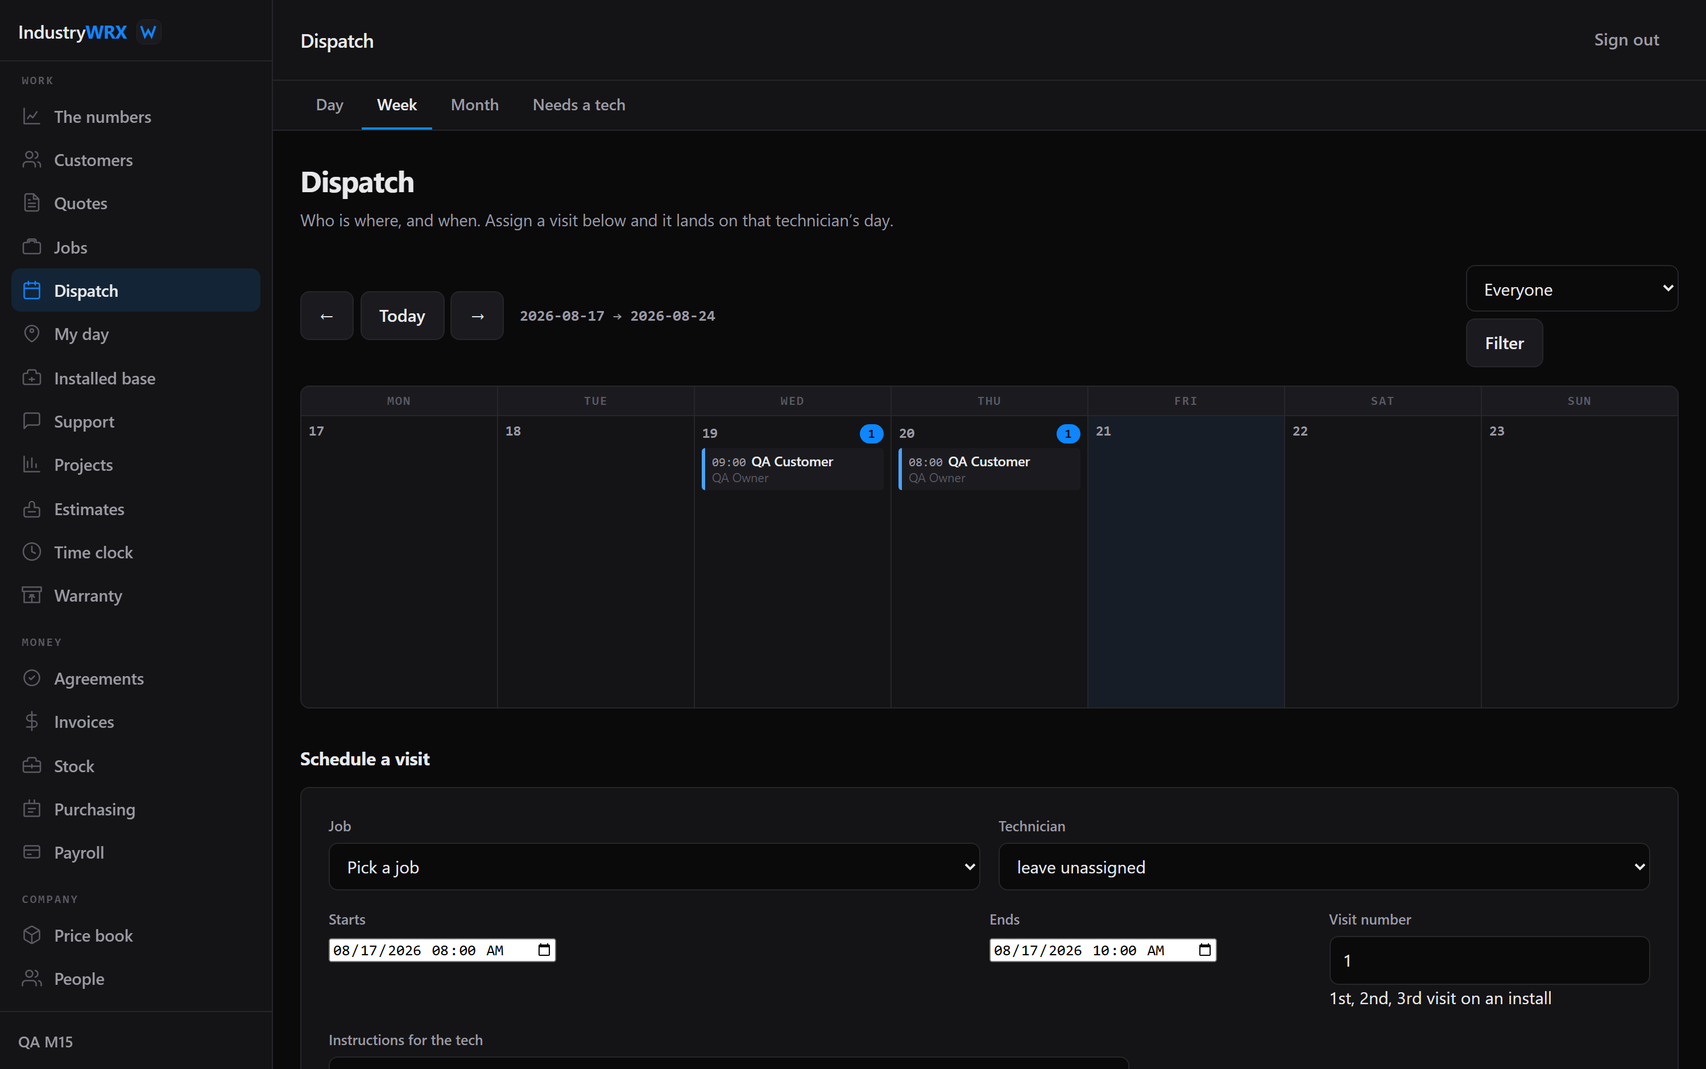Click the Invoices dollar sign icon
The height and width of the screenshot is (1069, 1706).
tap(32, 722)
